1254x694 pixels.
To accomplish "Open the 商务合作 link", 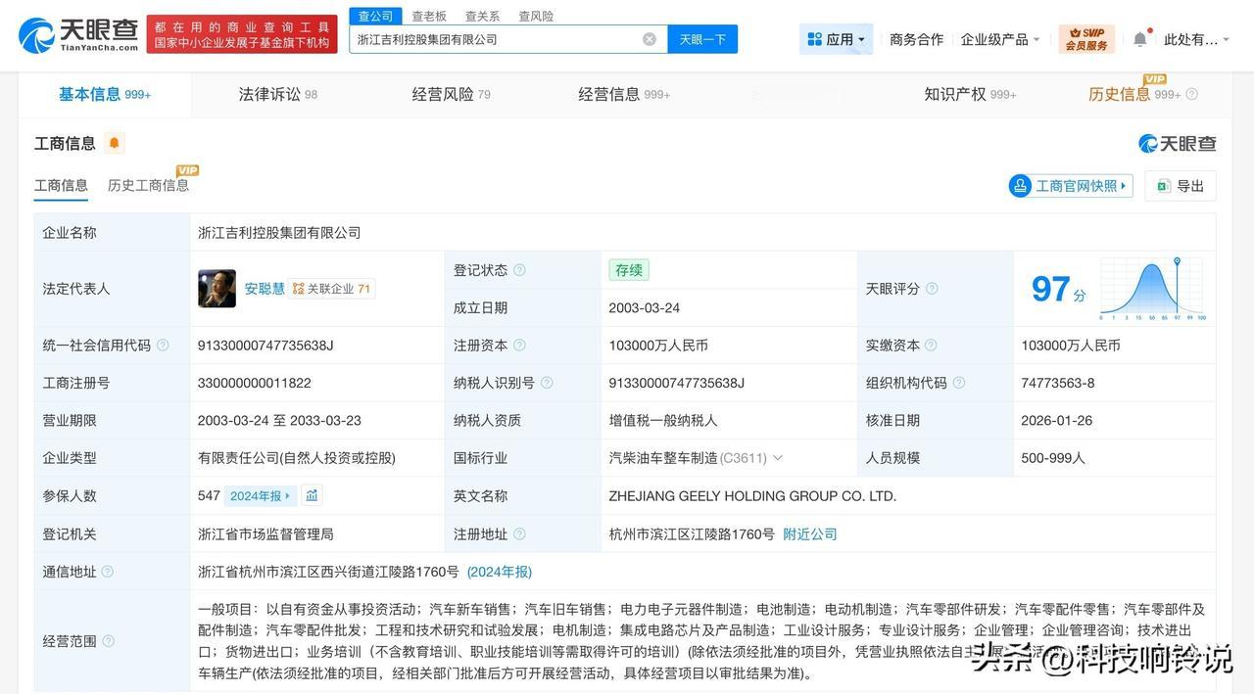I will [x=916, y=39].
